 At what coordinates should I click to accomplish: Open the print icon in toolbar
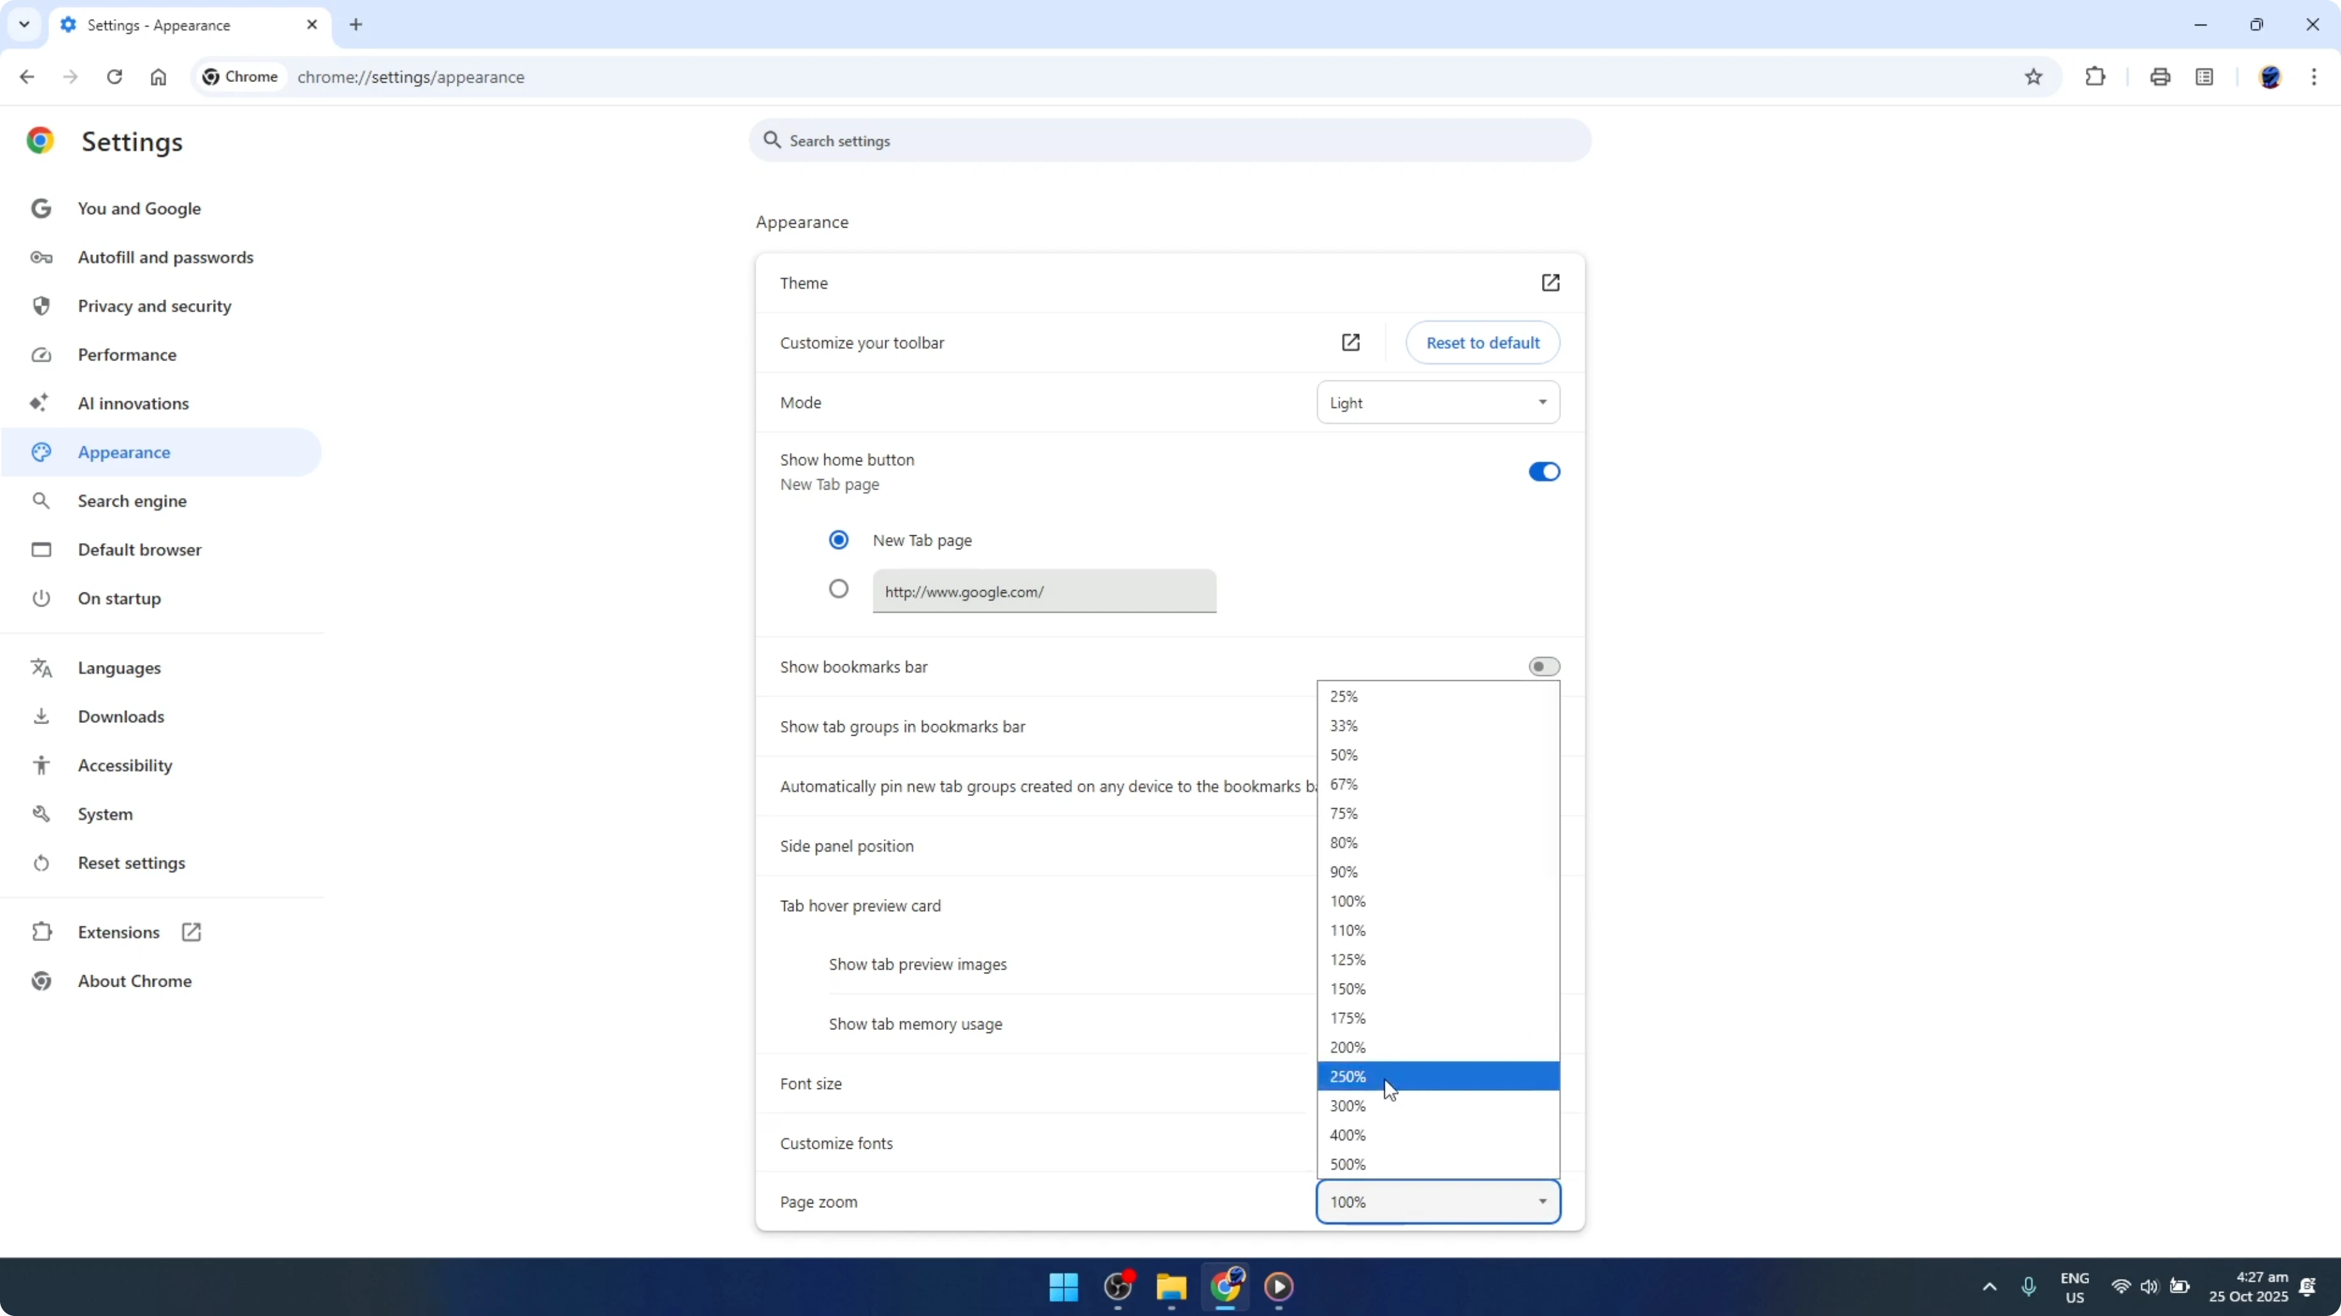pyautogui.click(x=2160, y=76)
